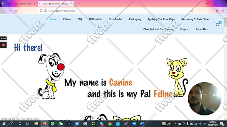Click the Feline cat cartoon image

[177, 77]
